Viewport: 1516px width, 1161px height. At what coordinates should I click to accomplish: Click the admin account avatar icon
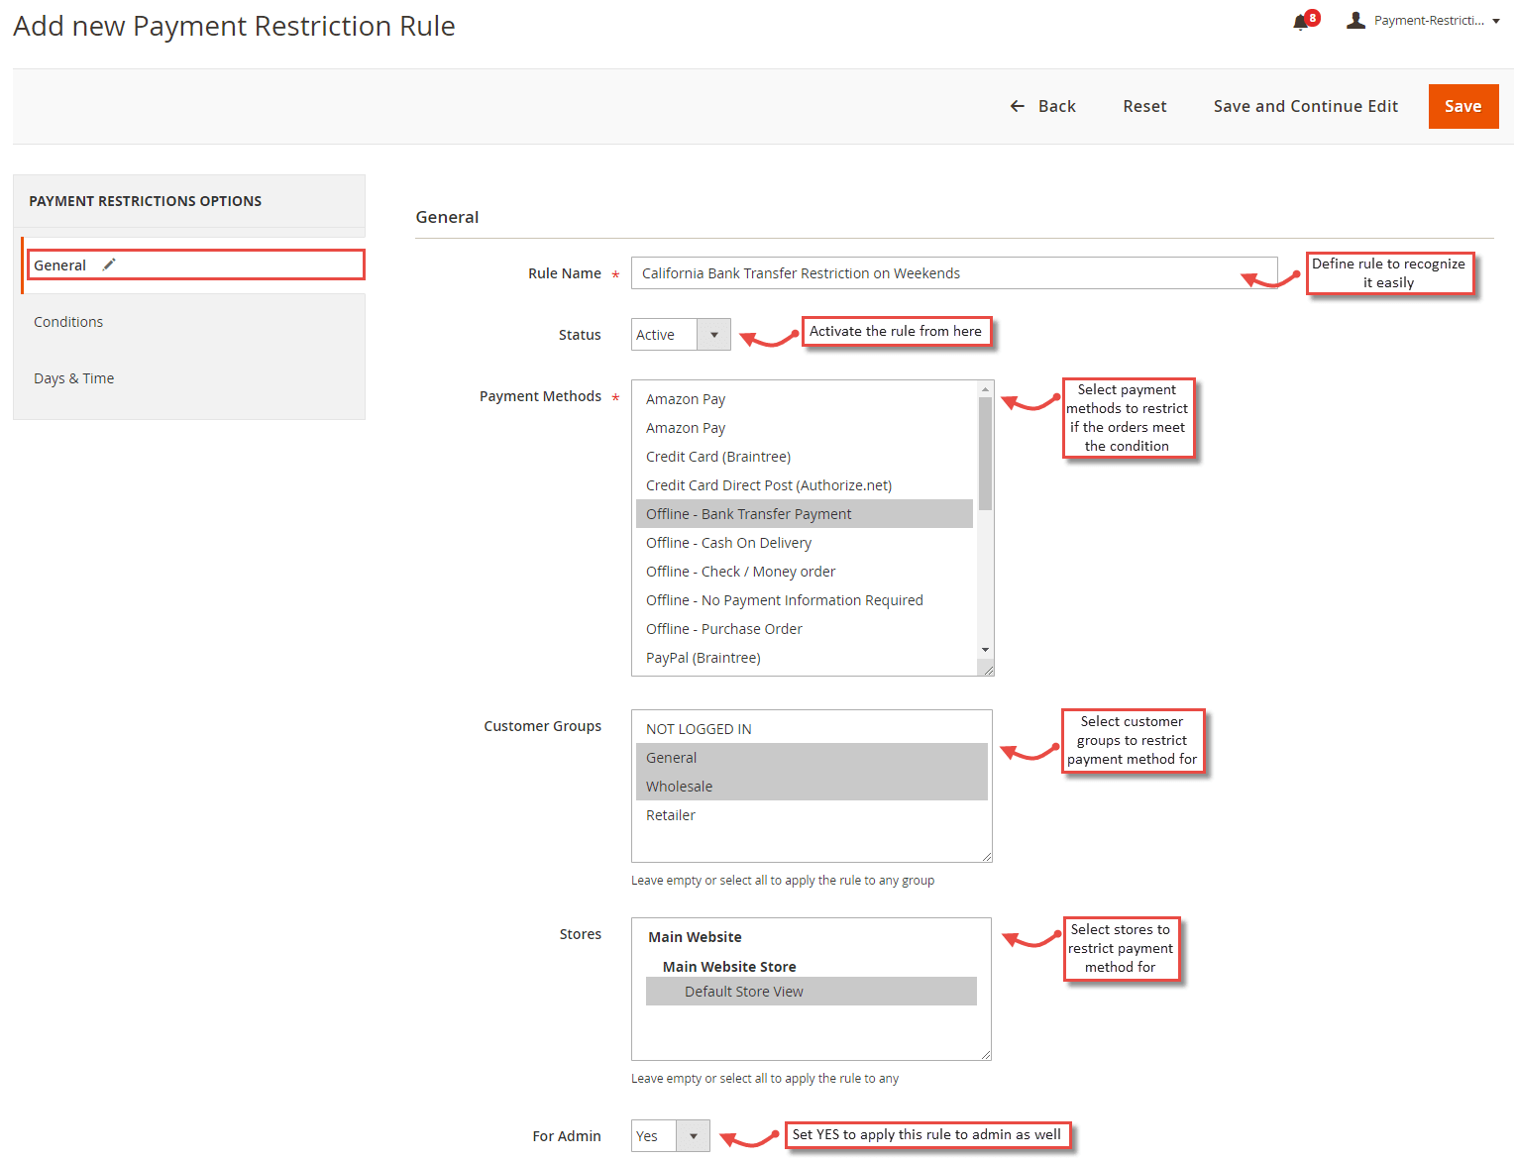[x=1354, y=19]
